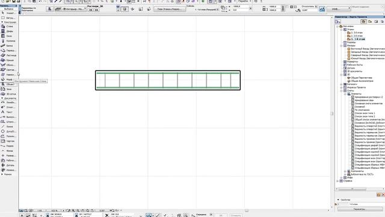Screen dimensions: 385x217
Task: Expand the Индексы Проекта node
Action: (x=341, y=87)
